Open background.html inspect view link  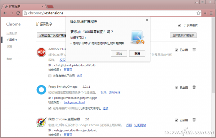74,102
